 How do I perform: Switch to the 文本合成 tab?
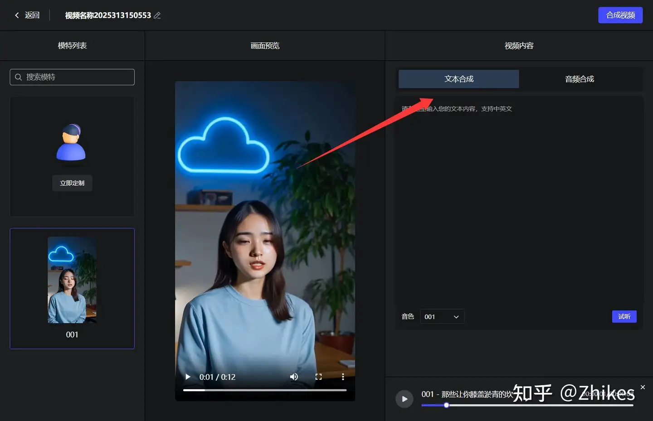459,79
